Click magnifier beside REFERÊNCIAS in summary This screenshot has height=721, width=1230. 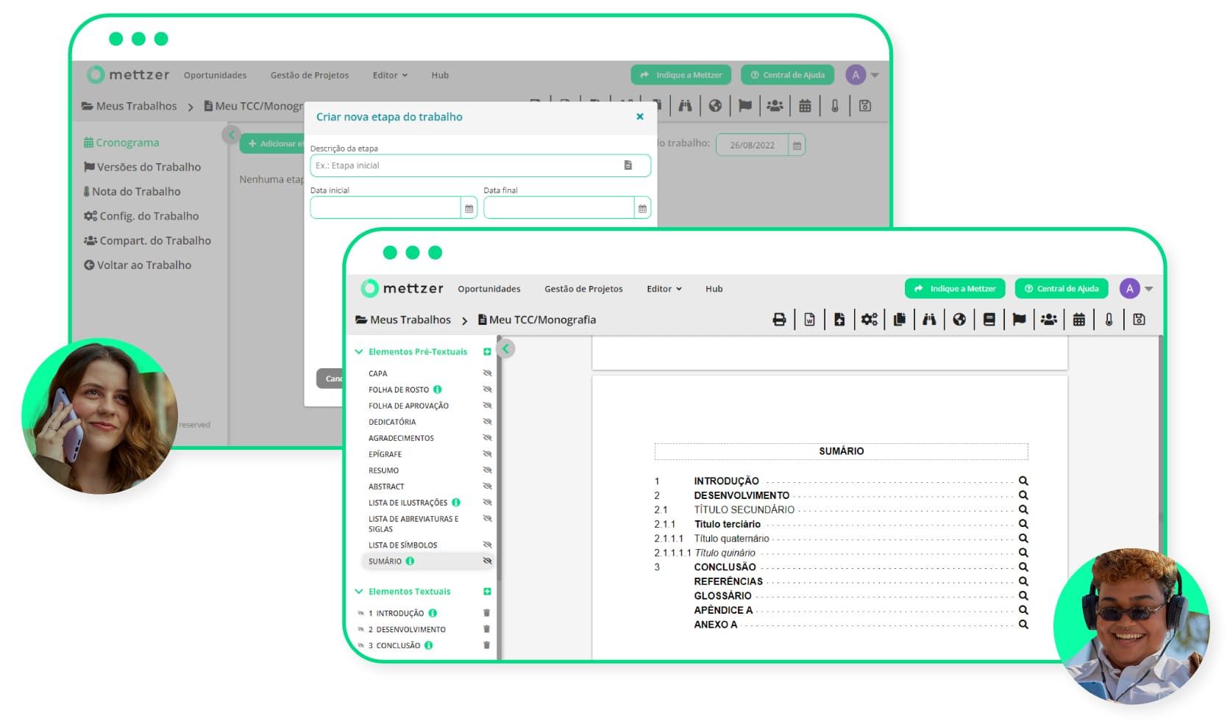click(1023, 581)
